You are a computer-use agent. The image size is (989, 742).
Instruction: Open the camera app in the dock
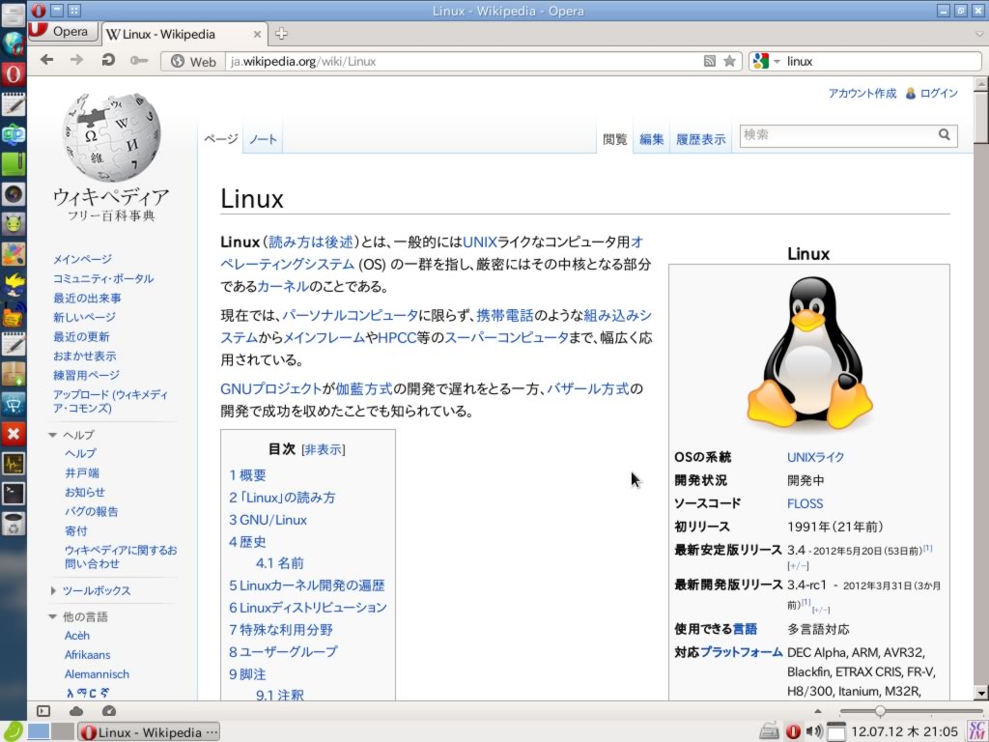tap(14, 193)
